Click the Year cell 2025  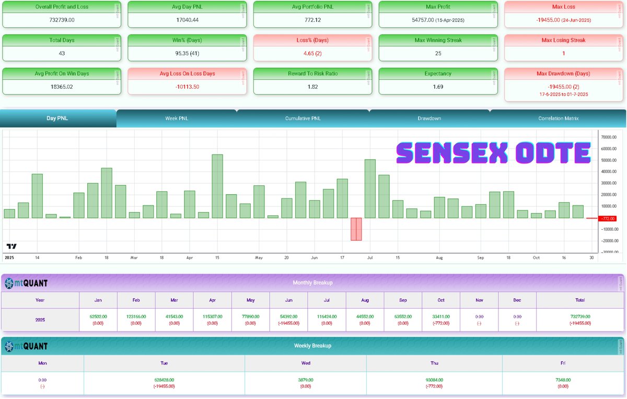(x=40, y=320)
